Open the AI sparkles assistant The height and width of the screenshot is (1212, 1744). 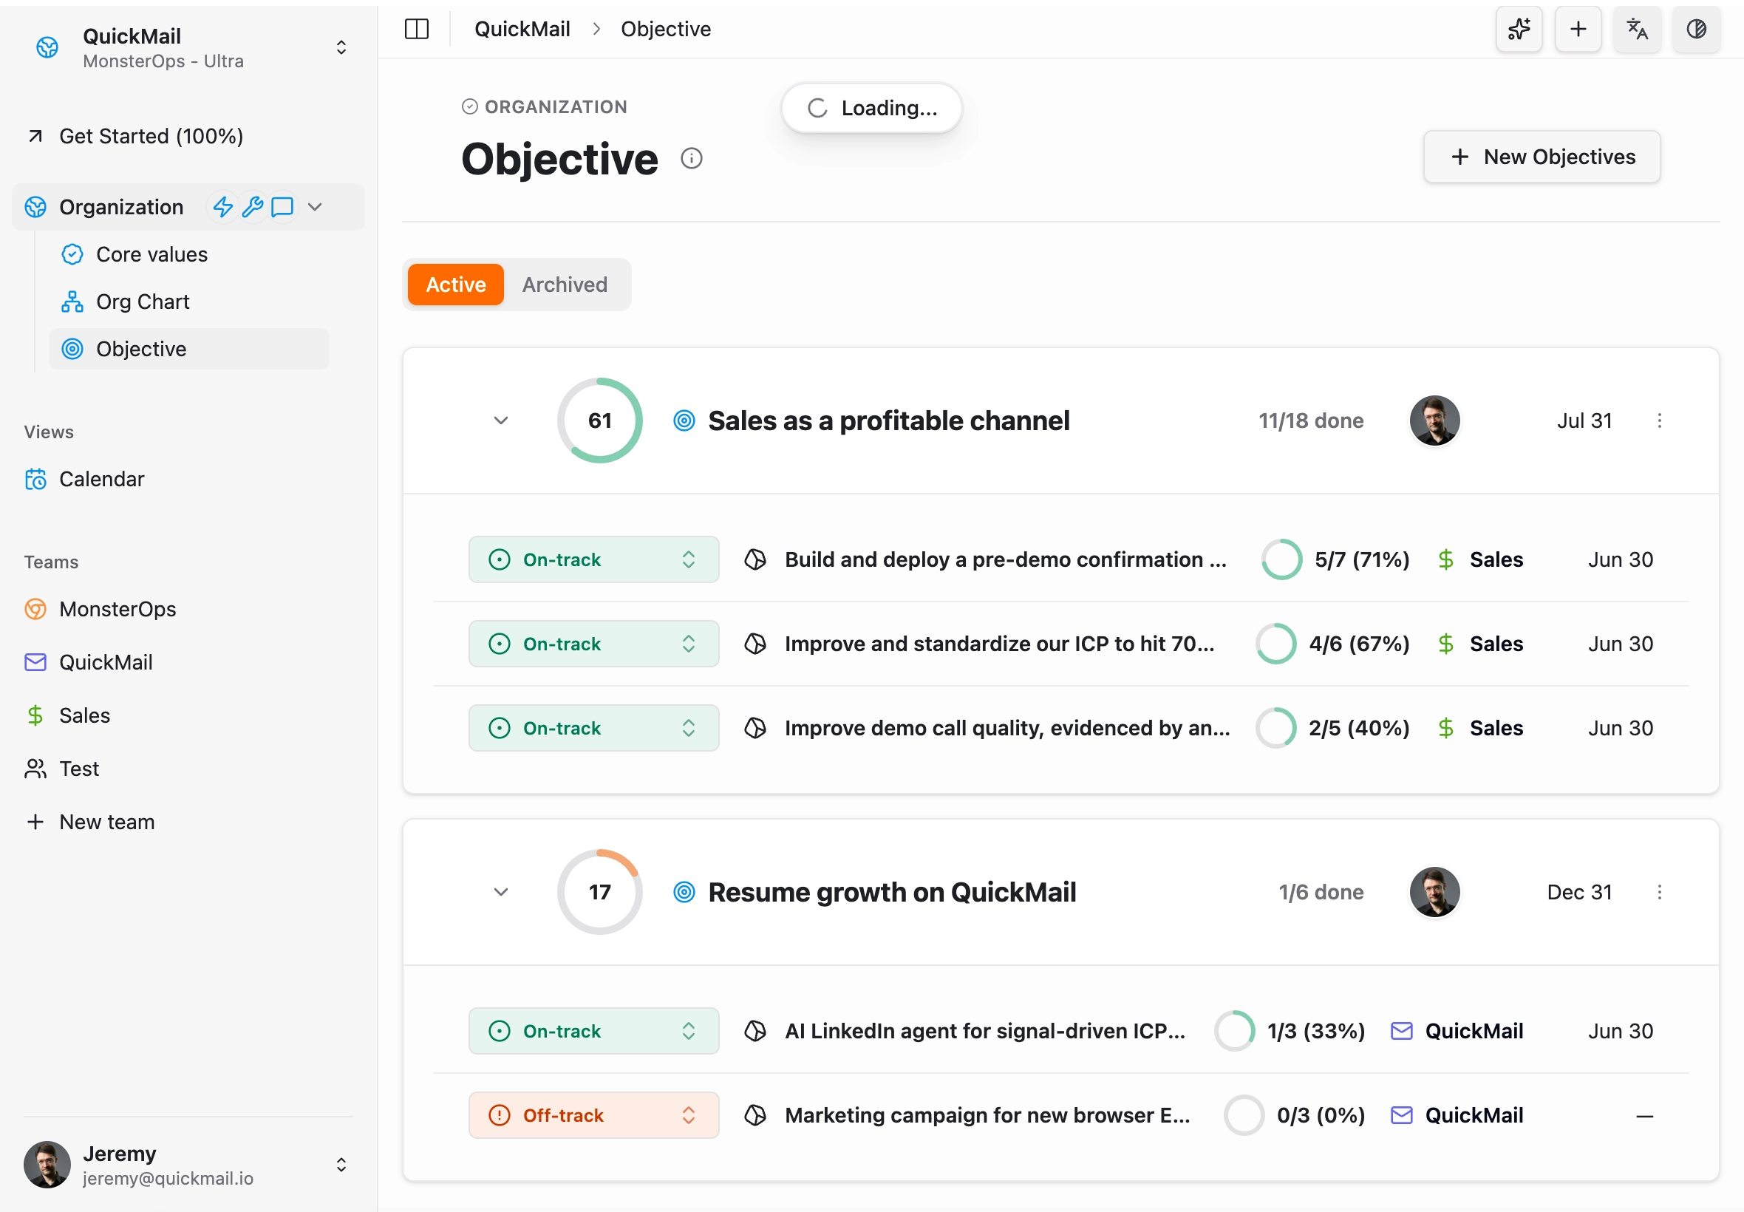point(1519,29)
